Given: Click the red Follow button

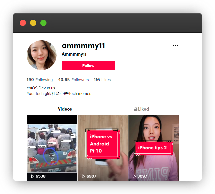Looking at the screenshot, I should tap(88, 66).
